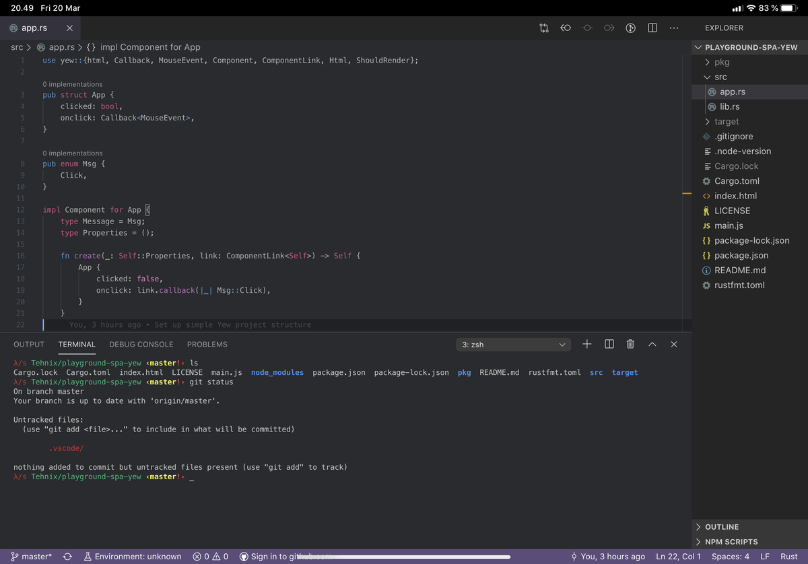Click the Rust icon beside app.rs in Explorer
This screenshot has width=808, height=564.
(x=710, y=92)
